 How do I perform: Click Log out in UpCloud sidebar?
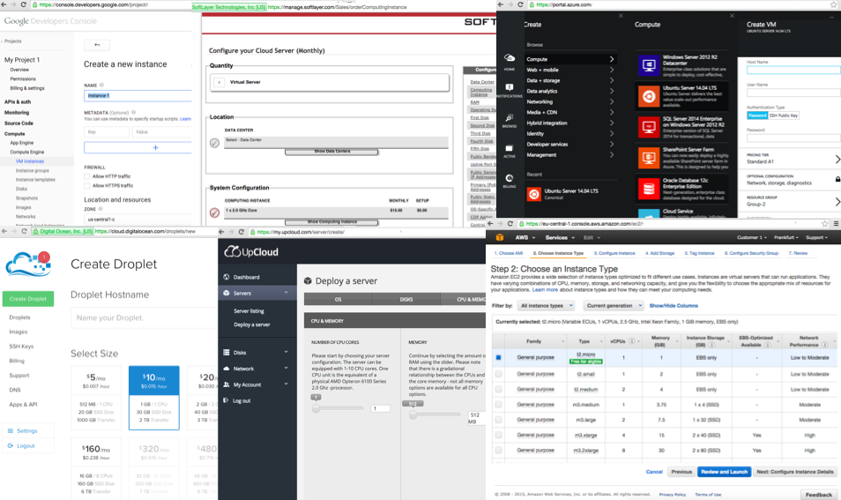pyautogui.click(x=242, y=400)
